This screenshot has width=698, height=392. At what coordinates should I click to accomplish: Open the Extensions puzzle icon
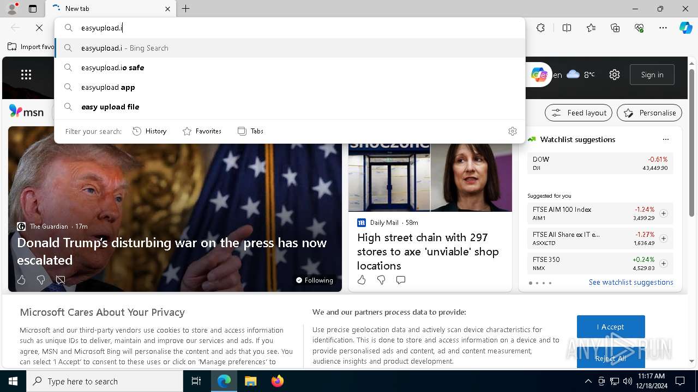tap(540, 28)
